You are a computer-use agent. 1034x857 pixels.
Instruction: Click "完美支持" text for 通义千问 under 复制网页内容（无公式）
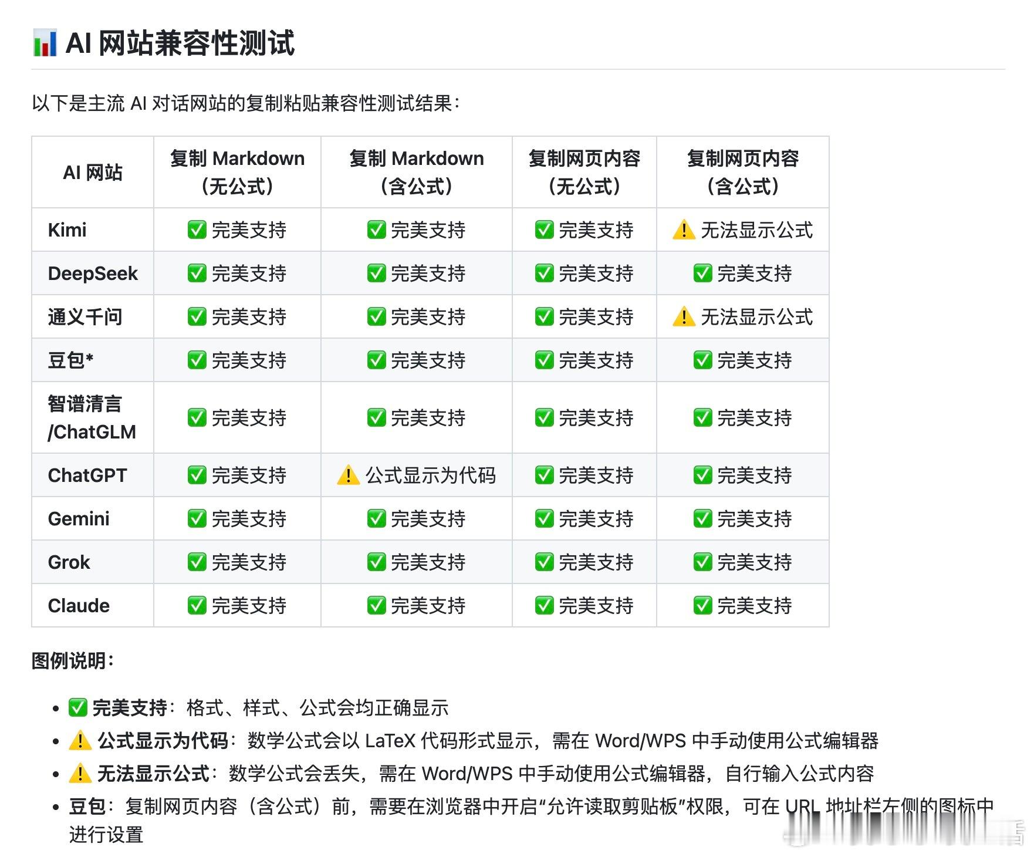click(x=596, y=316)
